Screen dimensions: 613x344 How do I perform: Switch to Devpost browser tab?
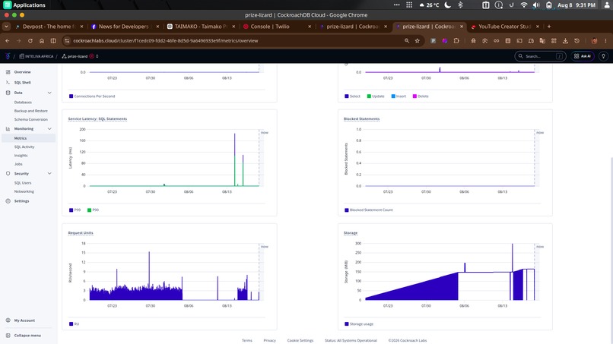click(x=49, y=27)
